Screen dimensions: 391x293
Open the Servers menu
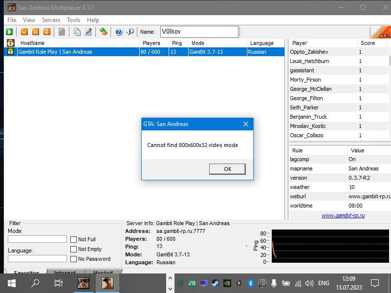[51, 20]
